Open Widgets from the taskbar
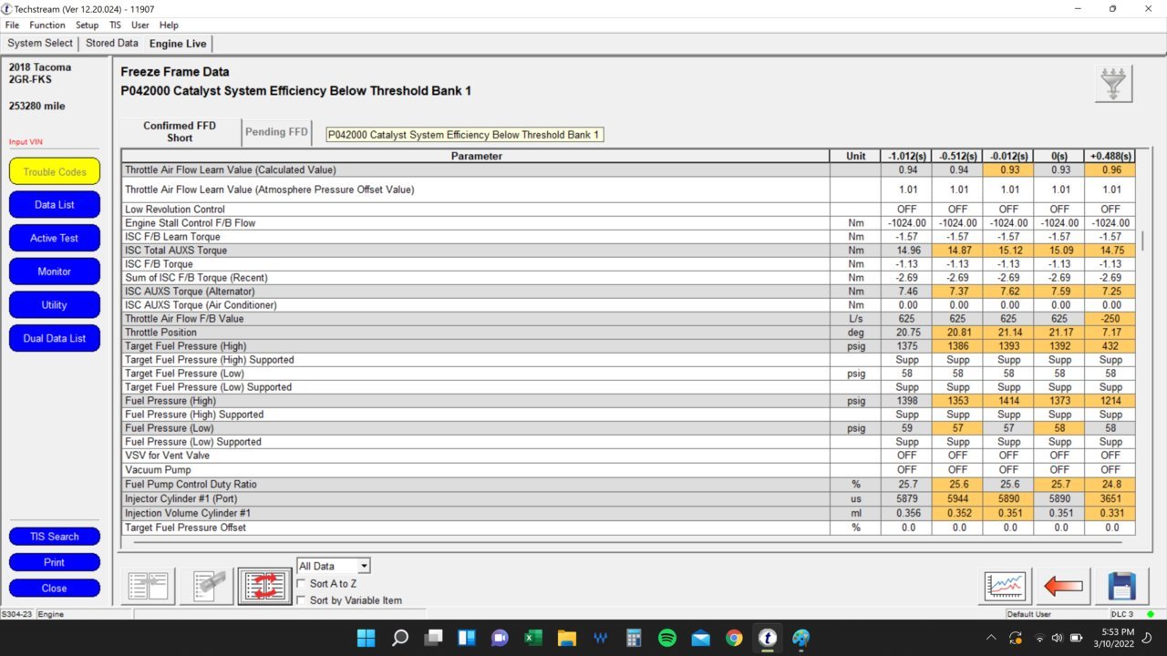 [x=466, y=638]
